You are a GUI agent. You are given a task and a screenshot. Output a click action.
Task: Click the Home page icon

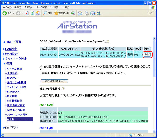click(38, 13)
